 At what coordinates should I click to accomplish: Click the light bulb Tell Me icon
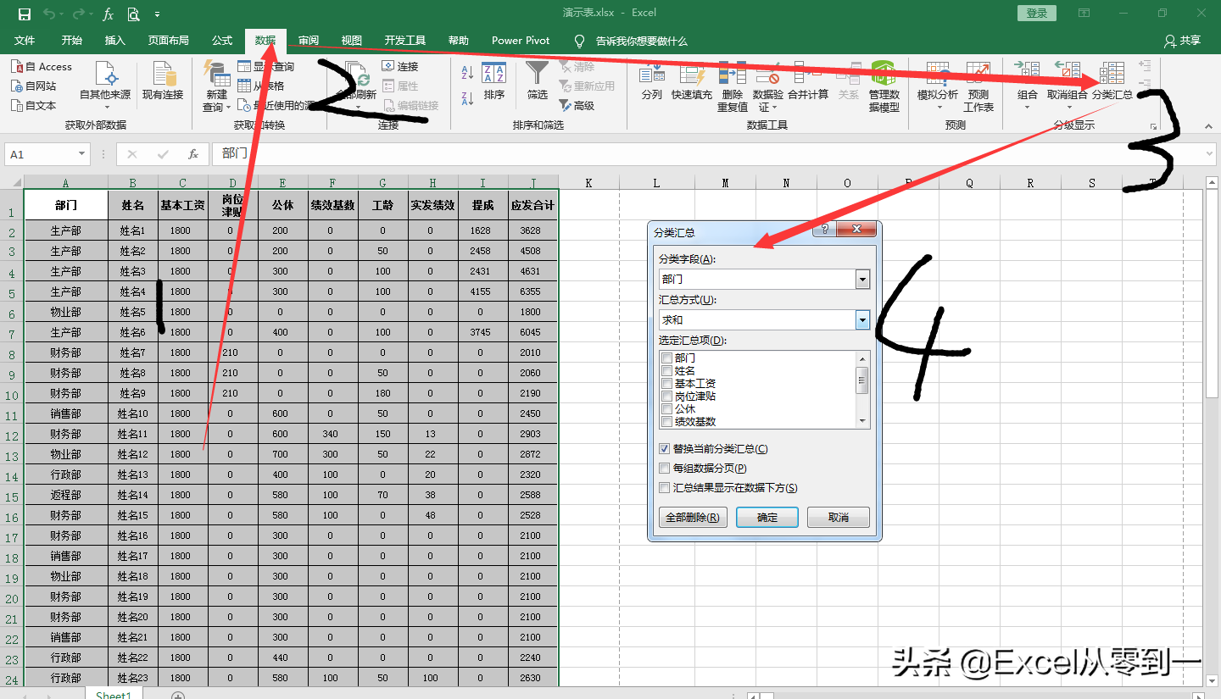point(580,41)
